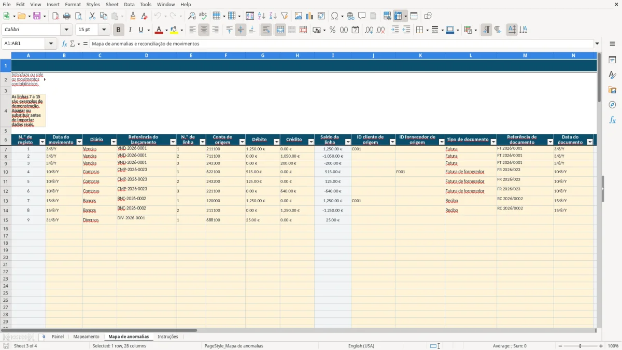Toggle Align Left in toolbar

(x=192, y=30)
